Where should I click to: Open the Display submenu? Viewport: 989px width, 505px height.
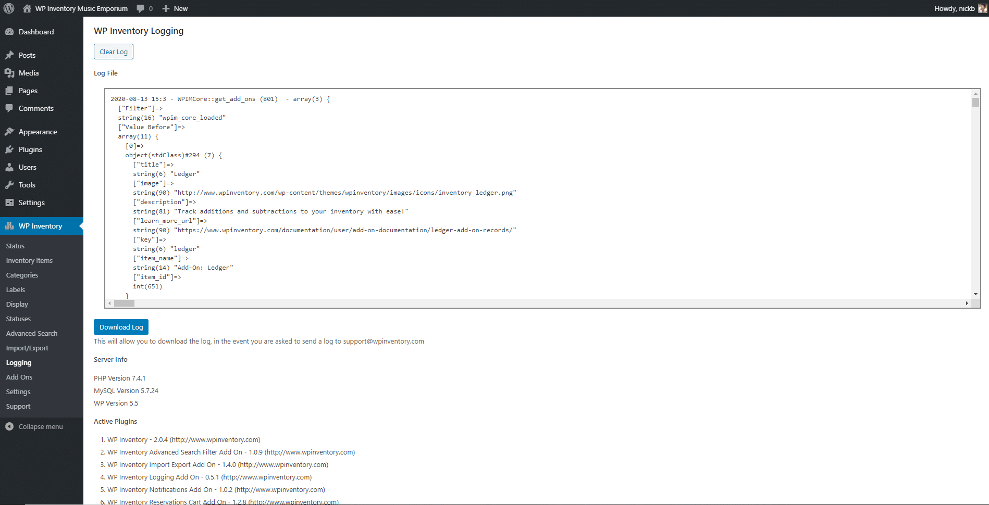(x=17, y=304)
